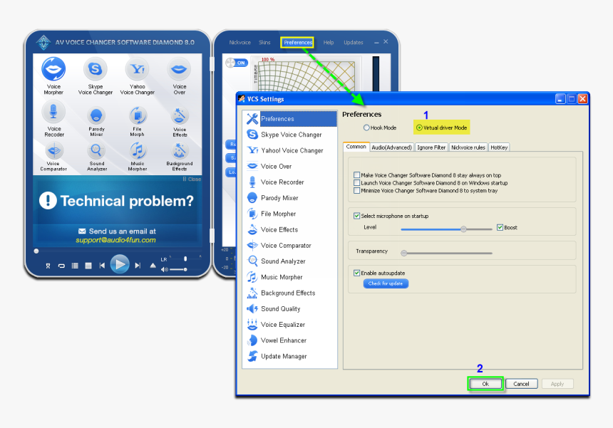Open the Sound Analyzer icon in main panel
The height and width of the screenshot is (428, 613).
[x=96, y=150]
